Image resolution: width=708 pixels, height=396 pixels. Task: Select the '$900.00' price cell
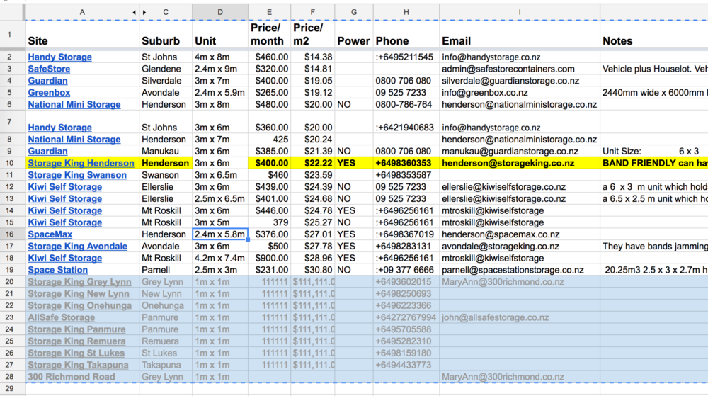click(x=269, y=258)
